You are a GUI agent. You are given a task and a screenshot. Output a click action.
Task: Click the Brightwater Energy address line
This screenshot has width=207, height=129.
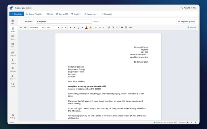[76, 69]
